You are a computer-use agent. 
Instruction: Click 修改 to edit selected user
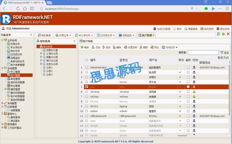click(x=107, y=47)
